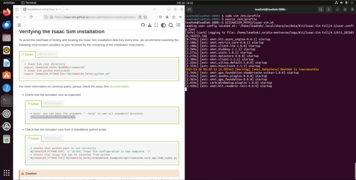The image size is (356, 180).
Task: Open the Isaac Sim documentation link
Action: [x=119, y=86]
